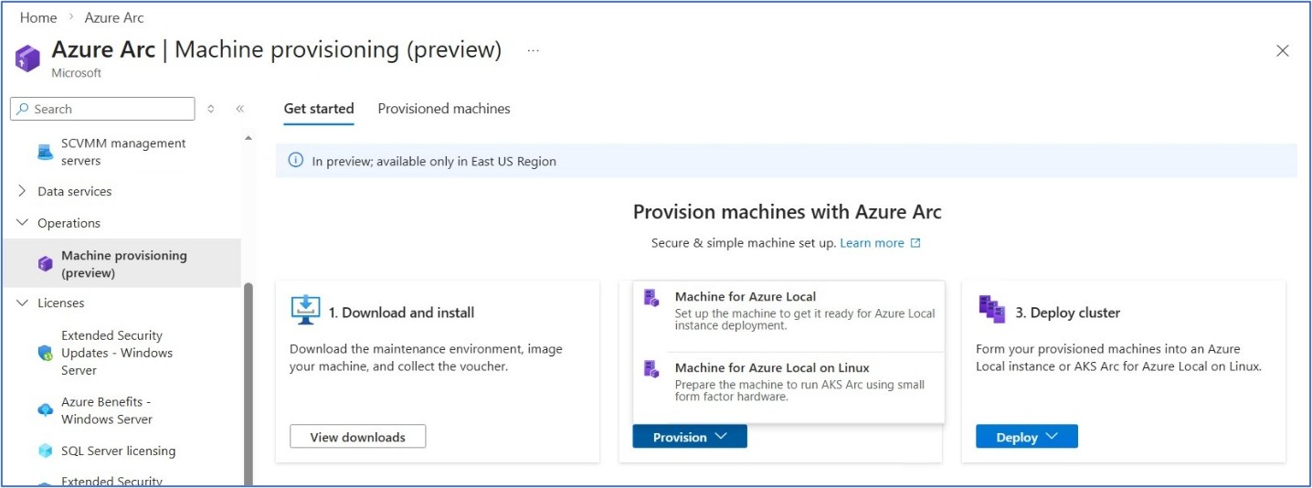Click the SQL Server licensing cube icon

[x=45, y=451]
